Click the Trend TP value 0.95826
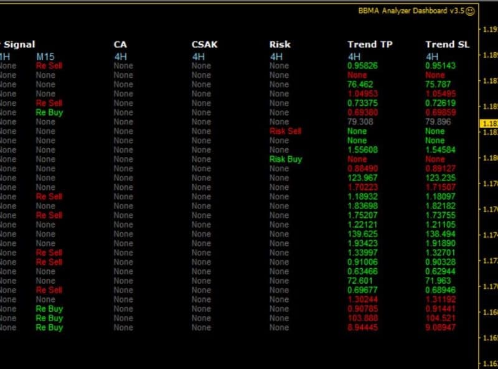Viewport: 498px width, 369px height. (362, 65)
